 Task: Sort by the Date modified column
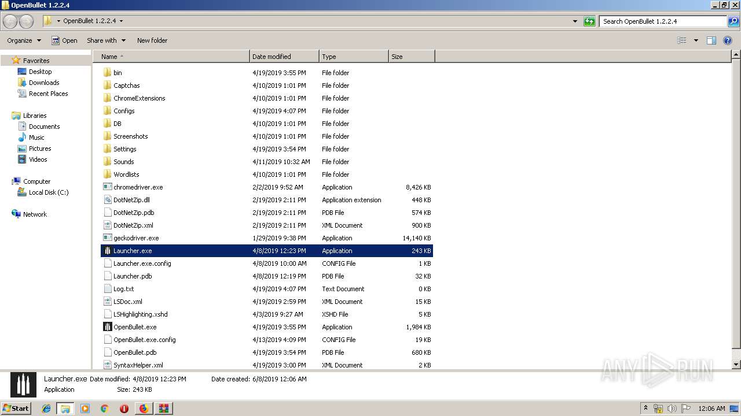(x=284, y=57)
